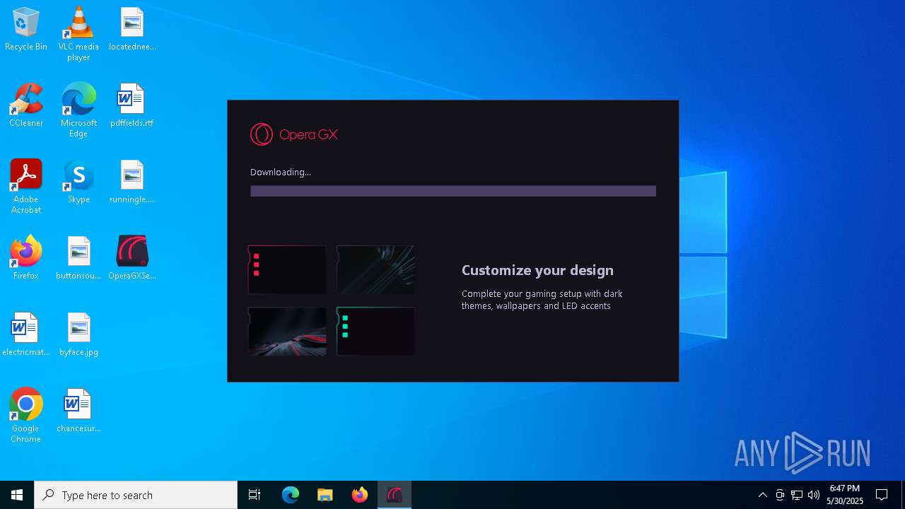The image size is (905, 509).
Task: Click the red LED accent theme thumbnail
Action: [x=287, y=269]
